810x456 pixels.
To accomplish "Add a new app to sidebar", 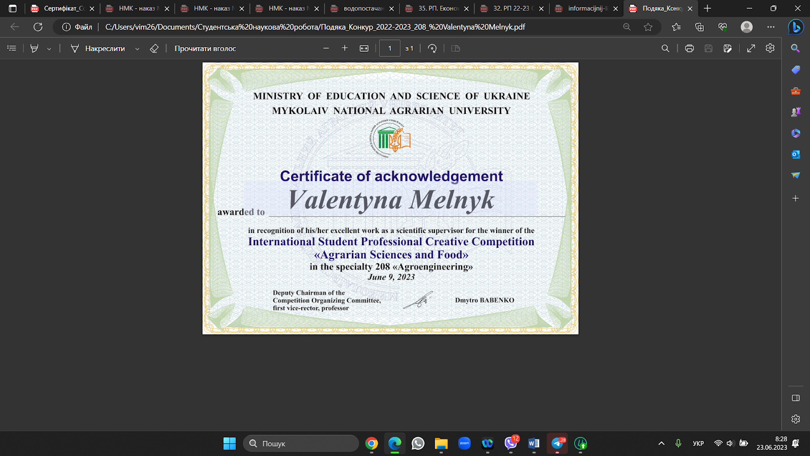I will [796, 198].
